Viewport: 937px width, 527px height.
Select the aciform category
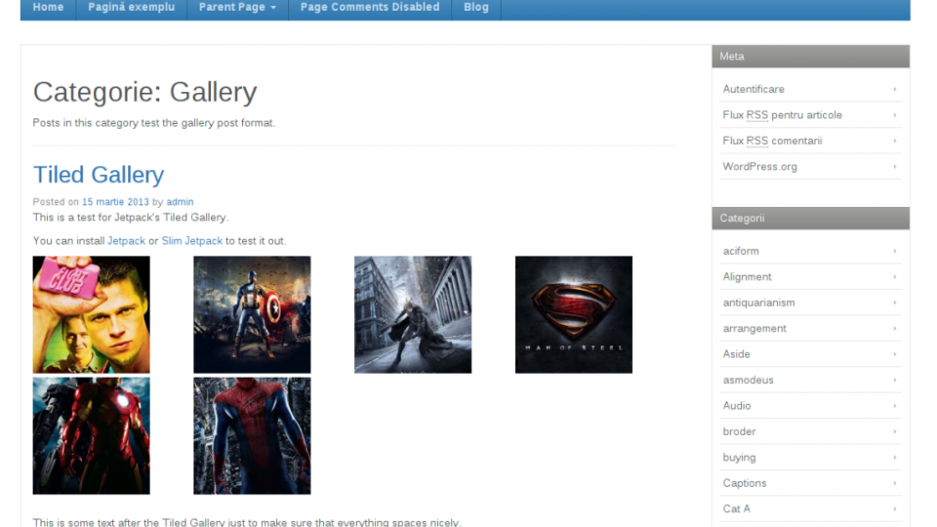pyautogui.click(x=741, y=251)
